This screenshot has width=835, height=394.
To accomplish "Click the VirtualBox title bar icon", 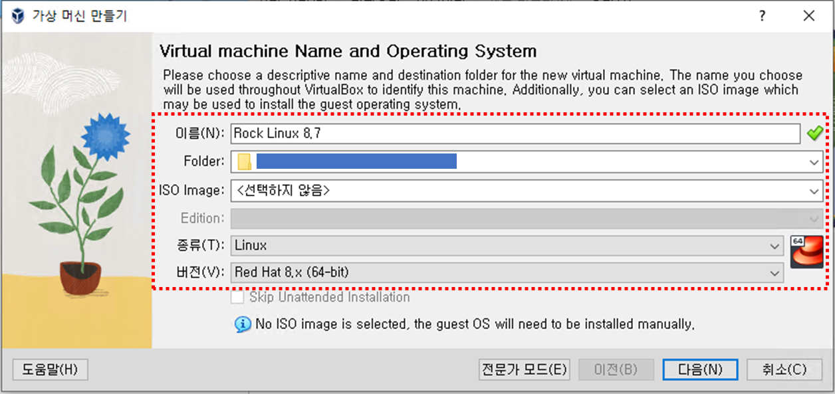I will 17,17.
